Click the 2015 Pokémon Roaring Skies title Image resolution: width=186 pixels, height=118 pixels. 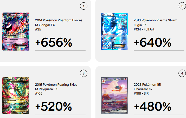(x=56, y=85)
